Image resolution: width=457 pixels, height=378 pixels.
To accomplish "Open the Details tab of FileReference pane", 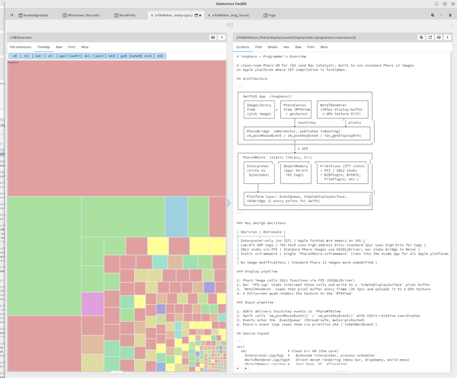I will point(273,47).
